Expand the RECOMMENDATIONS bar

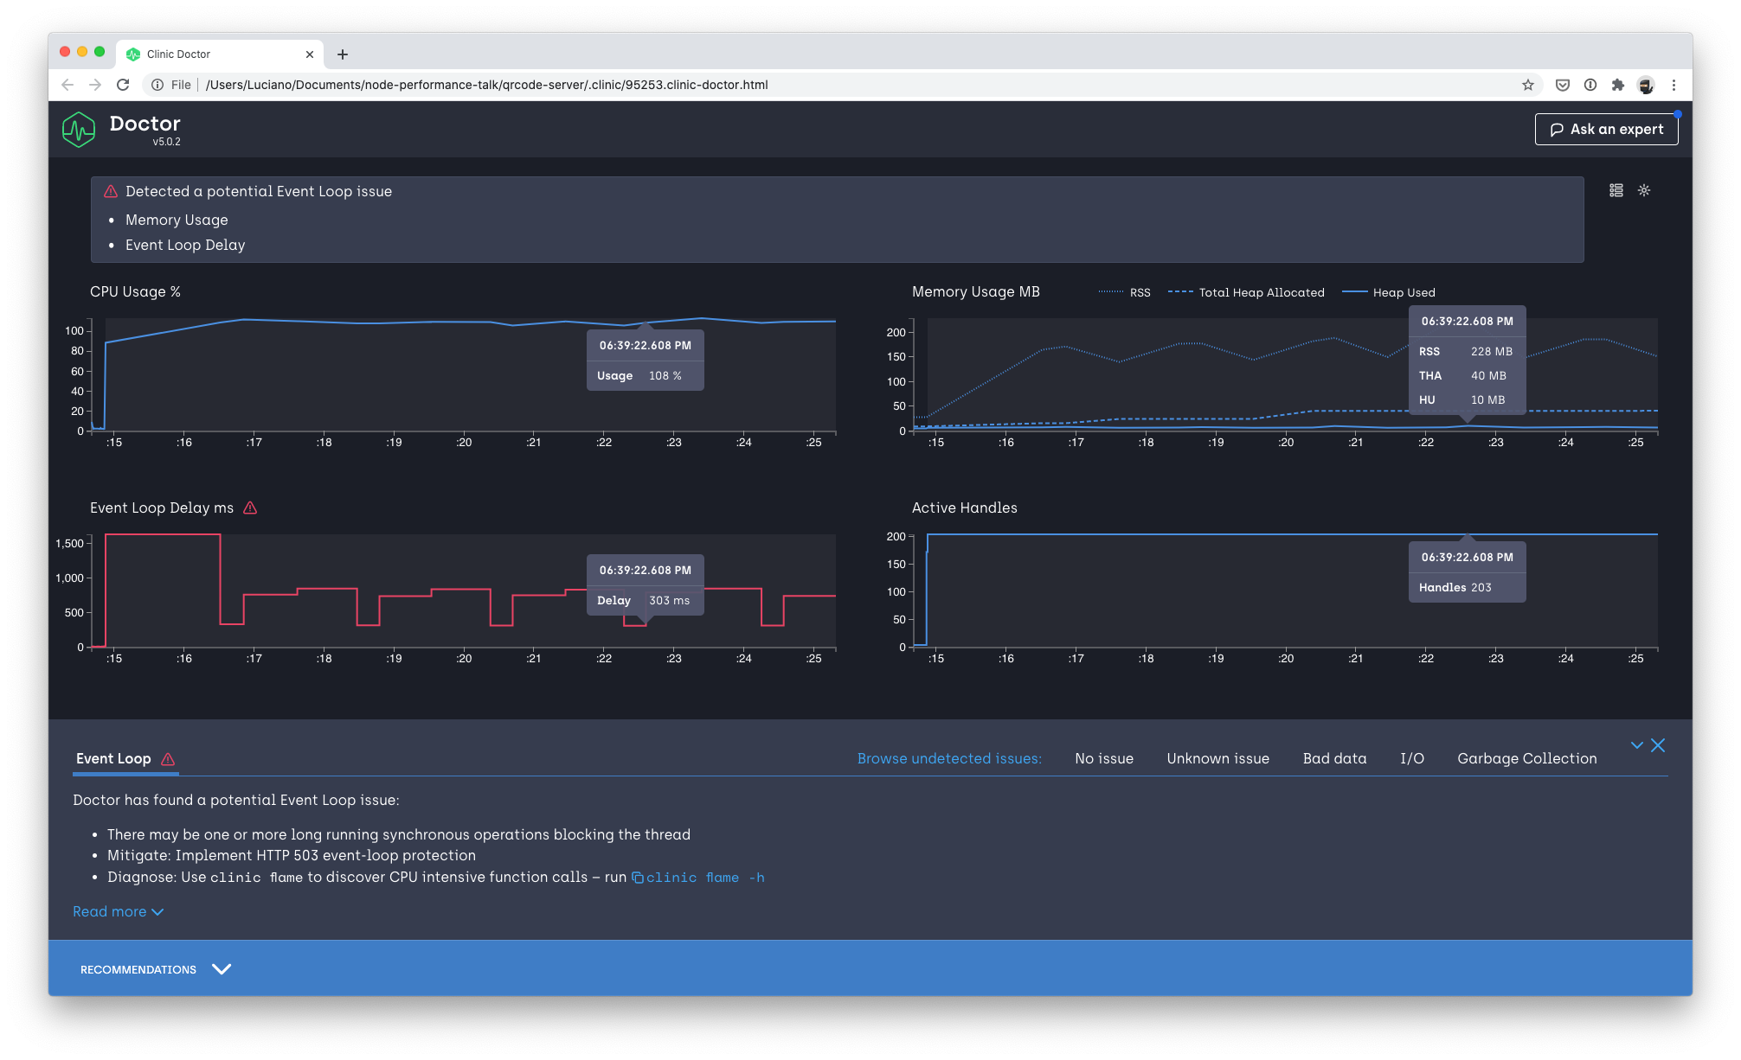pyautogui.click(x=156, y=969)
